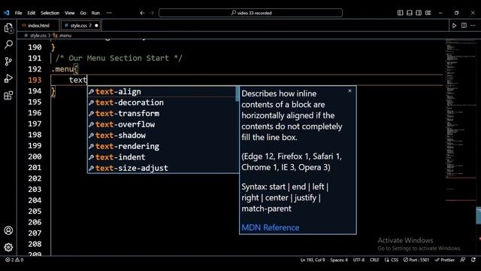Click the VS Code logo icon
481x271 pixels.
(x=7, y=13)
